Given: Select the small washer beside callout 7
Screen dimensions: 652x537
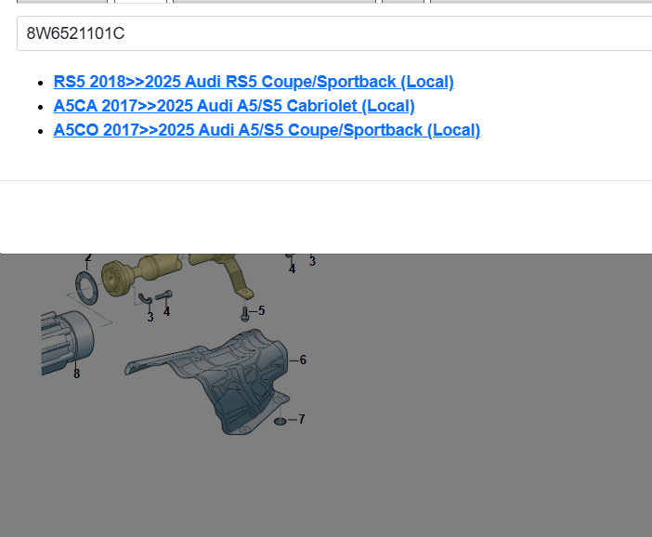Looking at the screenshot, I should click(x=280, y=421).
